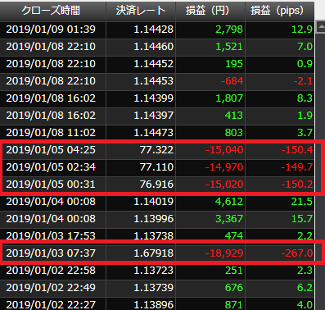Viewport: 325px width, 310px height.
Task: Select profit value 1,807
Action: click(x=229, y=98)
